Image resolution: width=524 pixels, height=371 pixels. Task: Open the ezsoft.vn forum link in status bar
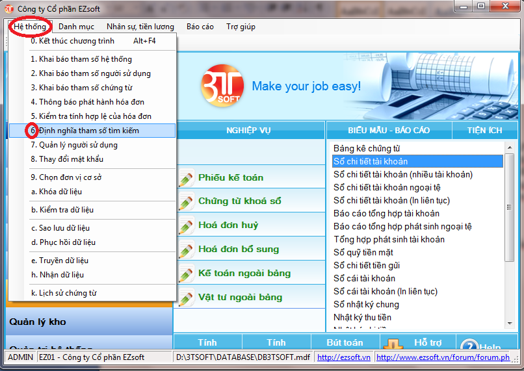coord(442,357)
